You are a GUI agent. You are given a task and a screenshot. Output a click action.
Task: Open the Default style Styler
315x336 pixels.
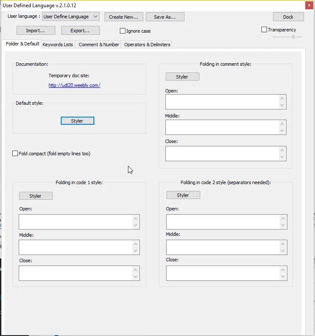(77, 121)
